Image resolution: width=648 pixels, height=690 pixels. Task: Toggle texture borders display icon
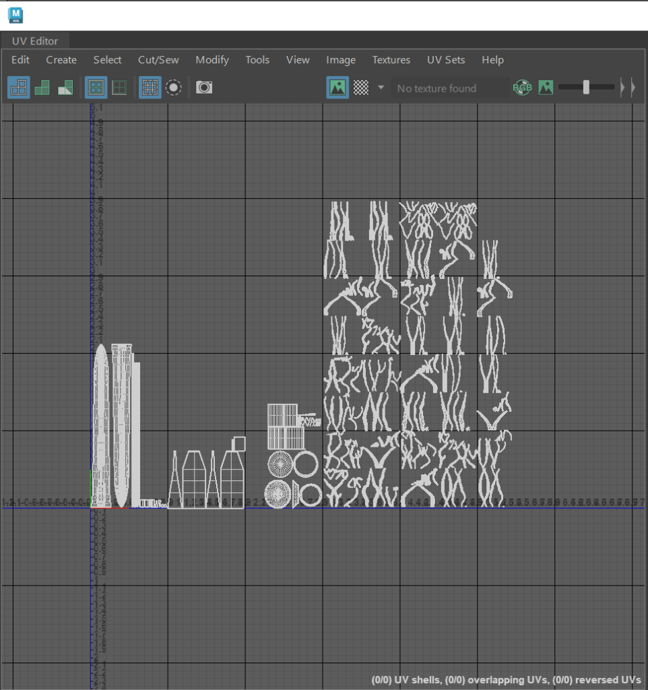pyautogui.click(x=96, y=88)
